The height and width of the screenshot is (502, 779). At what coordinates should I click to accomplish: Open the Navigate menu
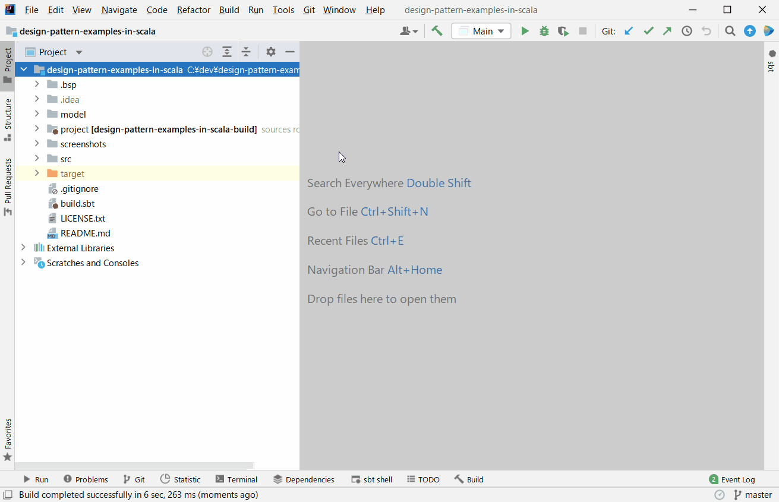coord(119,10)
